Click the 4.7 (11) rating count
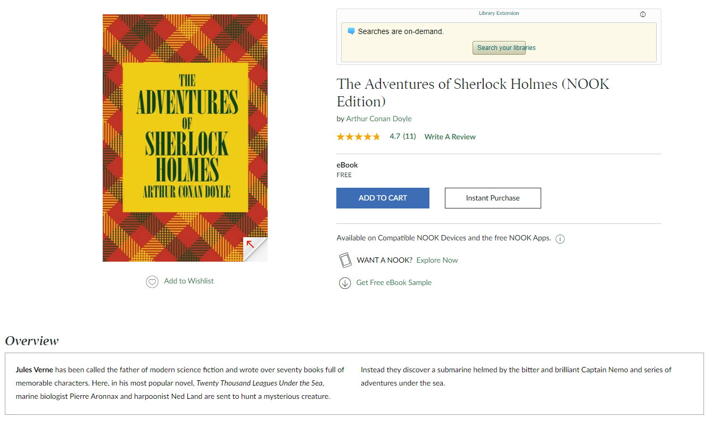Image resolution: width=712 pixels, height=426 pixels. (403, 136)
